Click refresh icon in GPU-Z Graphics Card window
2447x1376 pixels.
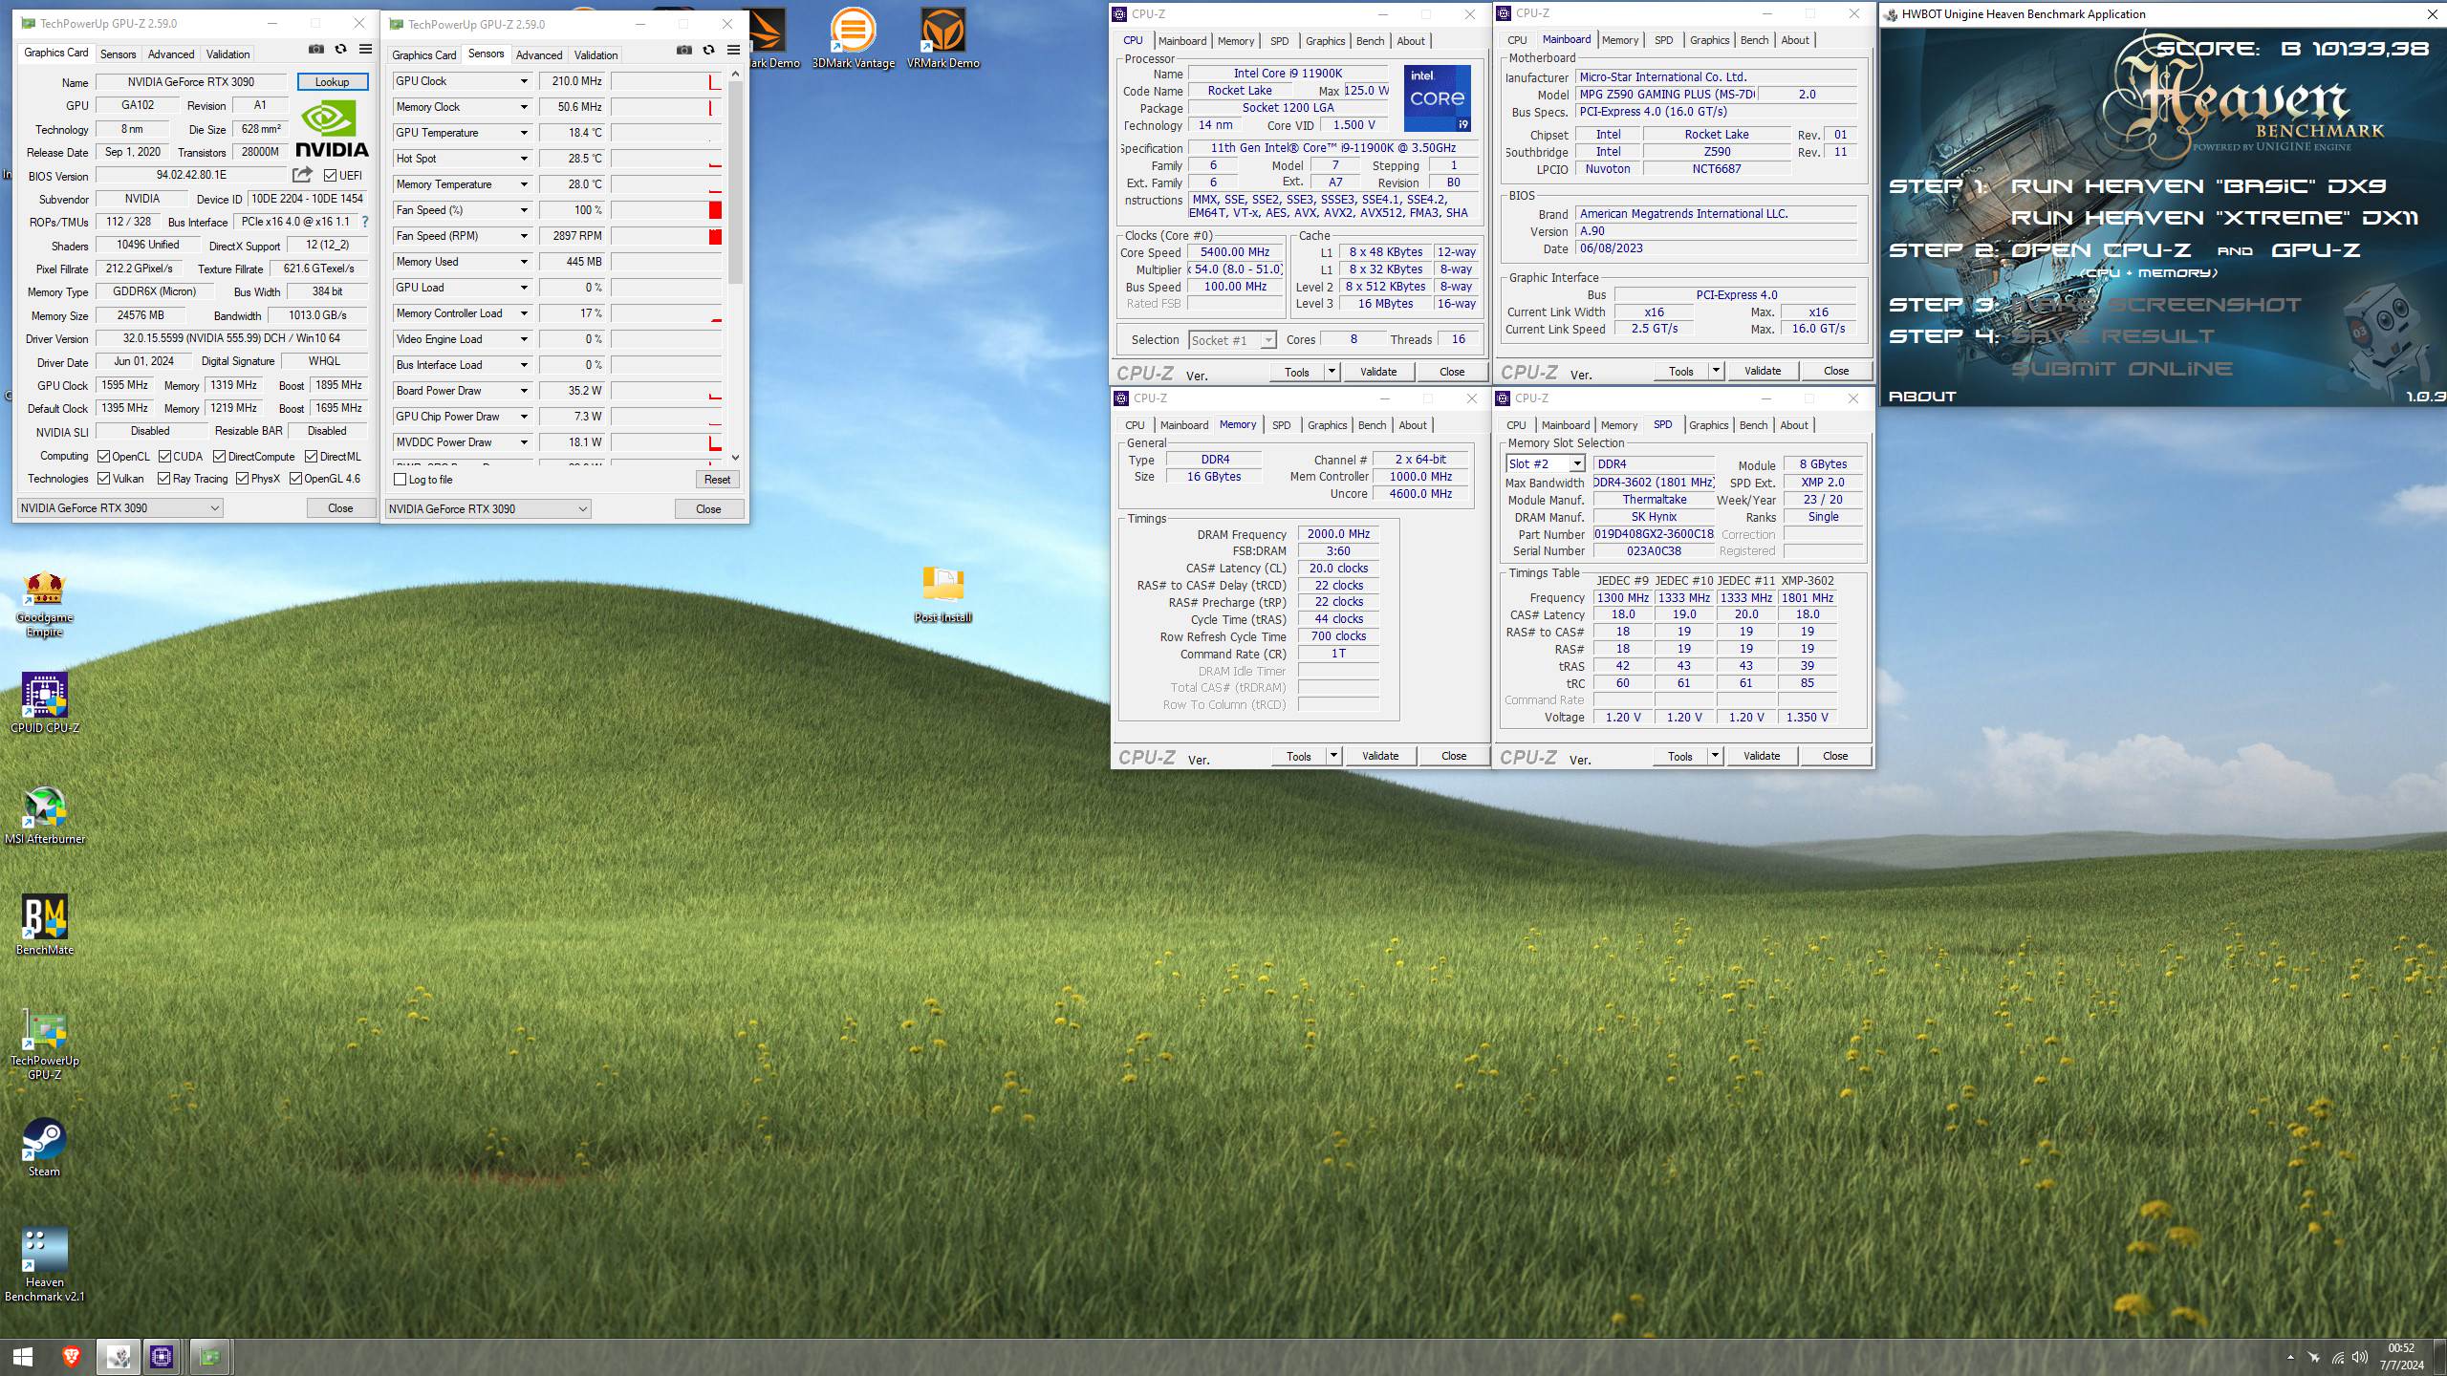[340, 50]
